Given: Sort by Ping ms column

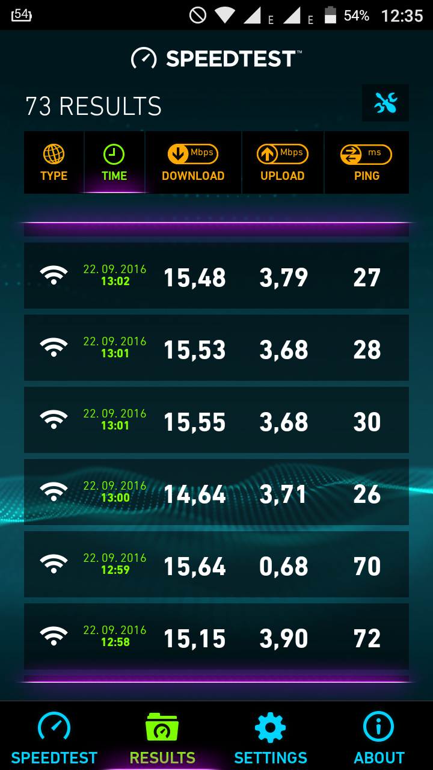Looking at the screenshot, I should point(367,162).
